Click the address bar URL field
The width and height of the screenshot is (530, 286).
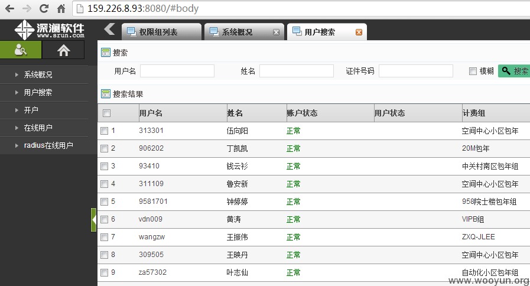[301, 8]
